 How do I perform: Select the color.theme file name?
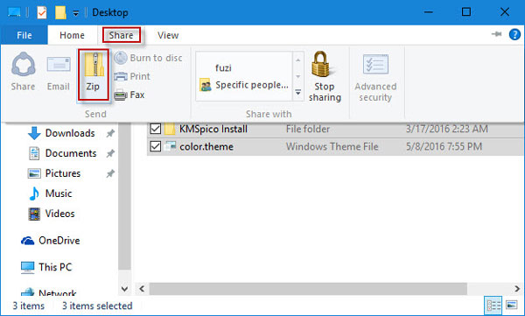(x=206, y=147)
